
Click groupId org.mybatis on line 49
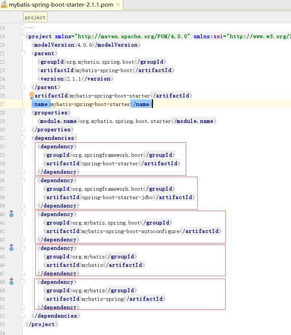[x=89, y=290]
